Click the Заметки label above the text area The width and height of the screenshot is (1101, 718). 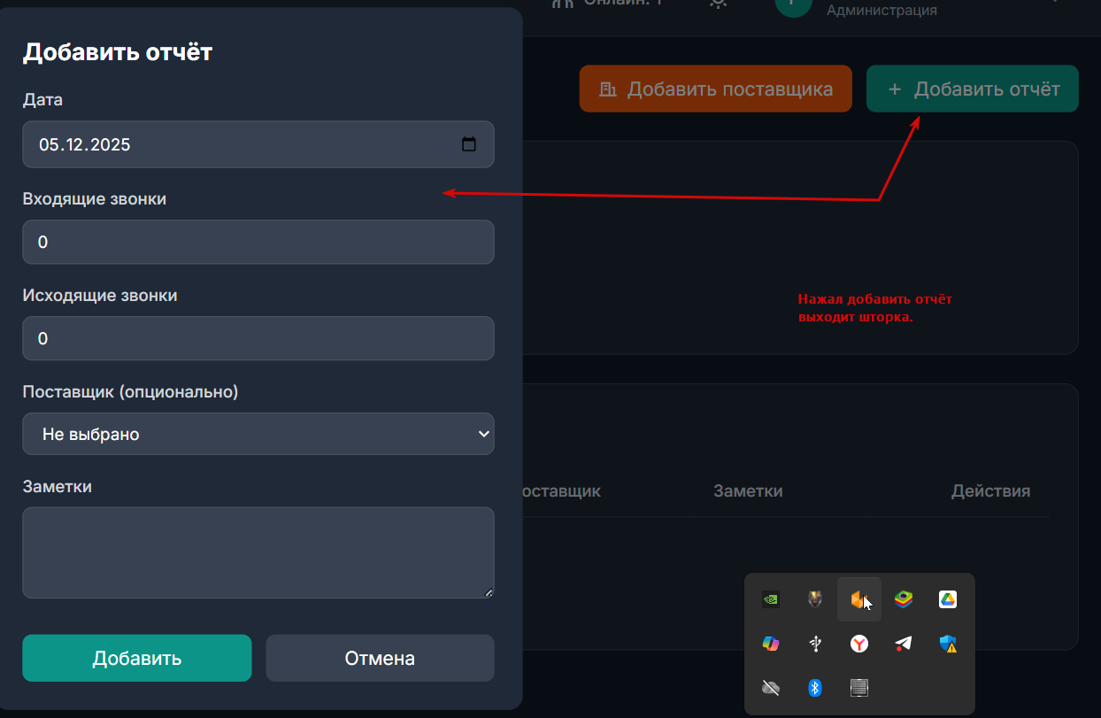pos(57,486)
